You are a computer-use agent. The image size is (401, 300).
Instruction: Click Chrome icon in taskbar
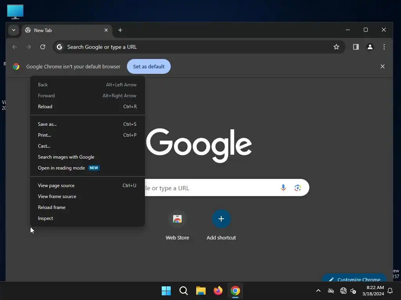235,291
